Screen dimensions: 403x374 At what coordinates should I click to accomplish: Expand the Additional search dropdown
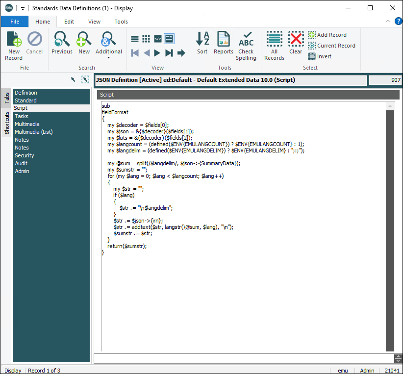click(109, 57)
